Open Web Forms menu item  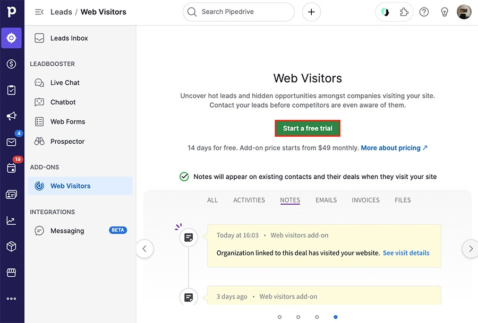(x=80, y=121)
